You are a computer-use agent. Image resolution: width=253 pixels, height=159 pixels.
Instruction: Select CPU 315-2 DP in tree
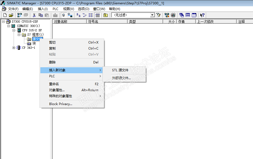32,30
